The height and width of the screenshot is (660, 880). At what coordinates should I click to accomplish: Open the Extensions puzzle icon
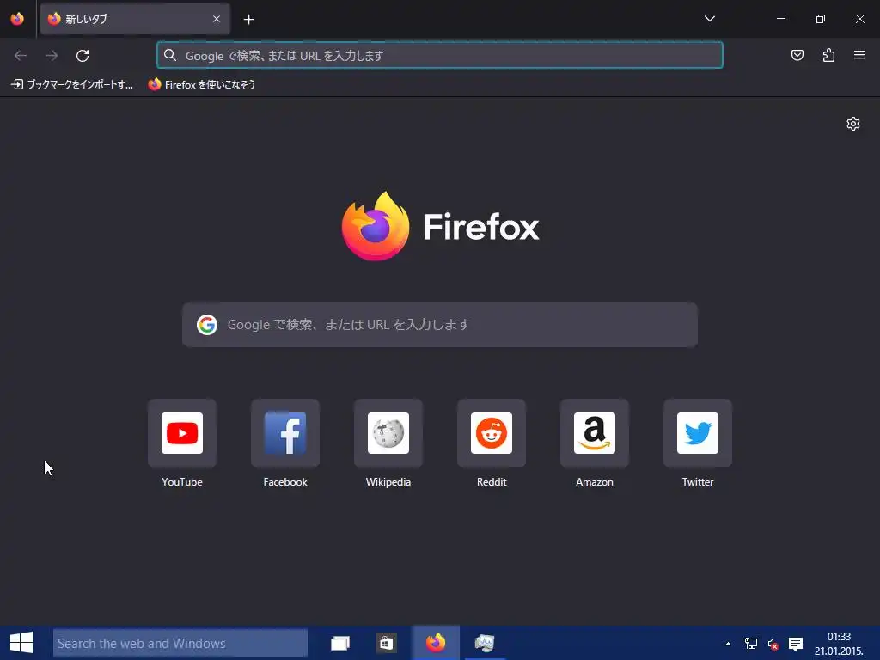point(828,55)
